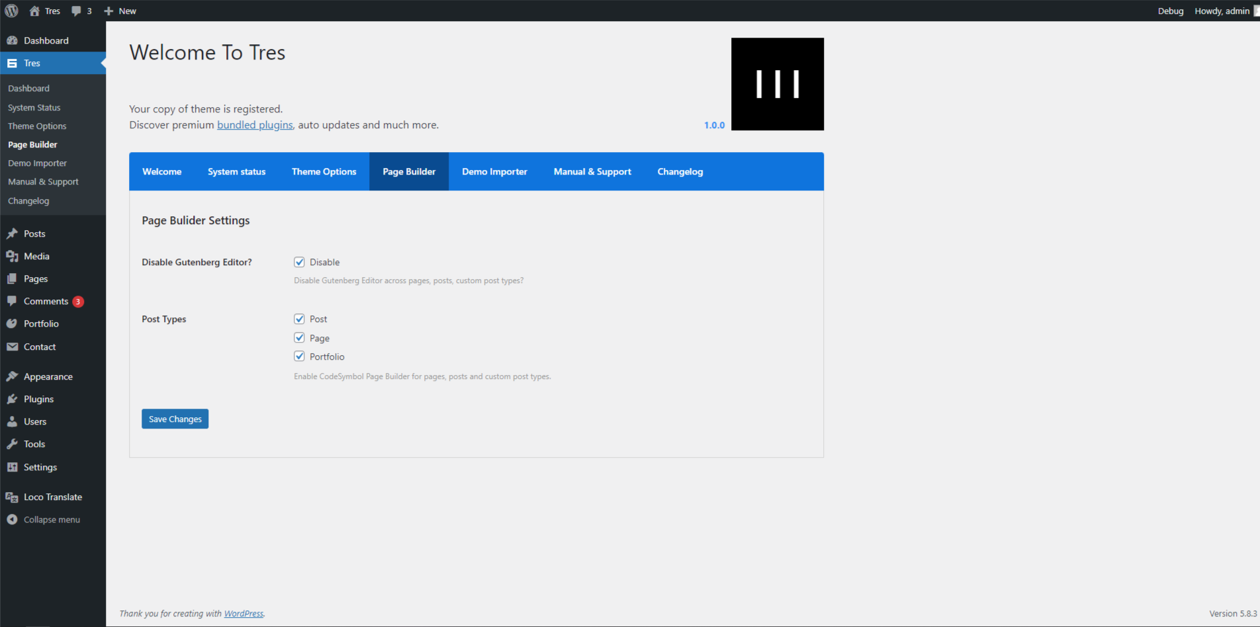Click the plus New icon

(109, 11)
